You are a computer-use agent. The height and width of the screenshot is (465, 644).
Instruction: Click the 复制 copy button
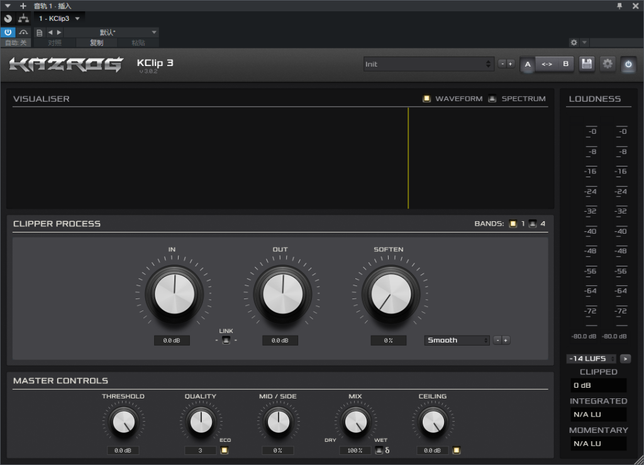(x=97, y=43)
